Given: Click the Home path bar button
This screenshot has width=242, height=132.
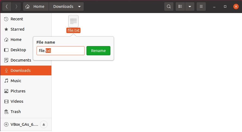Looking at the screenshot, I should point(36,7).
